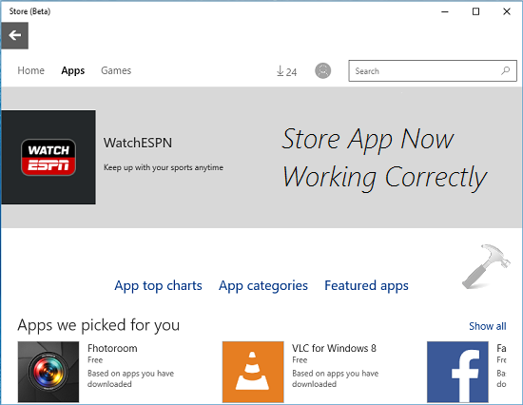
Task: Click "Keep up with your sports anytime"
Action: click(164, 167)
